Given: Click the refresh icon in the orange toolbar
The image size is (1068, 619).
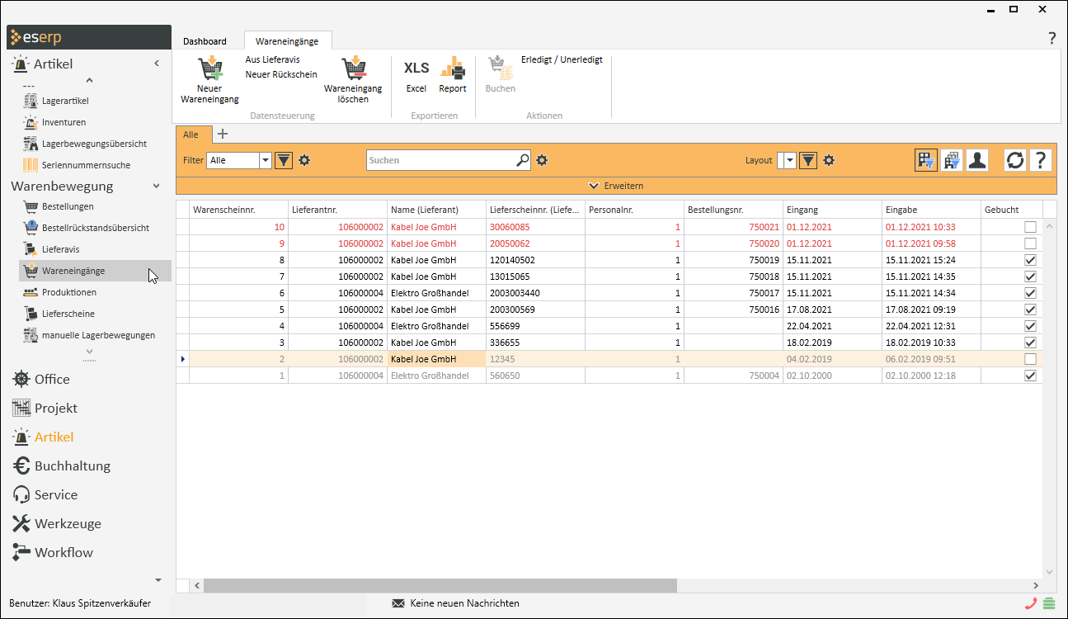Looking at the screenshot, I should pyautogui.click(x=1015, y=160).
